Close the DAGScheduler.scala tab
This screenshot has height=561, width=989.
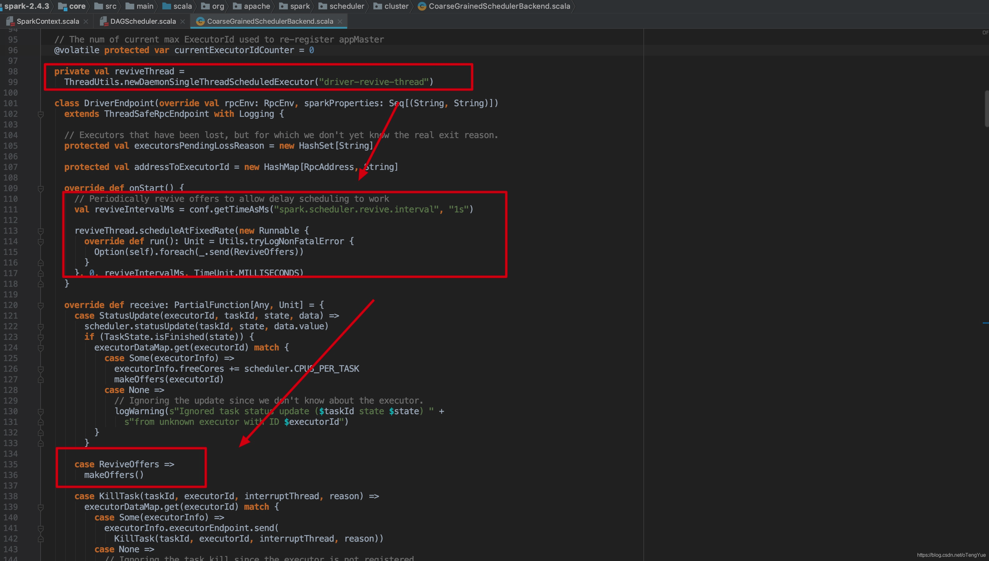click(183, 22)
